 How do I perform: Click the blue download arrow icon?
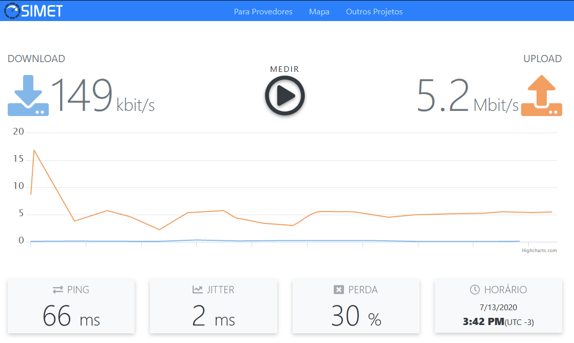pos(28,96)
